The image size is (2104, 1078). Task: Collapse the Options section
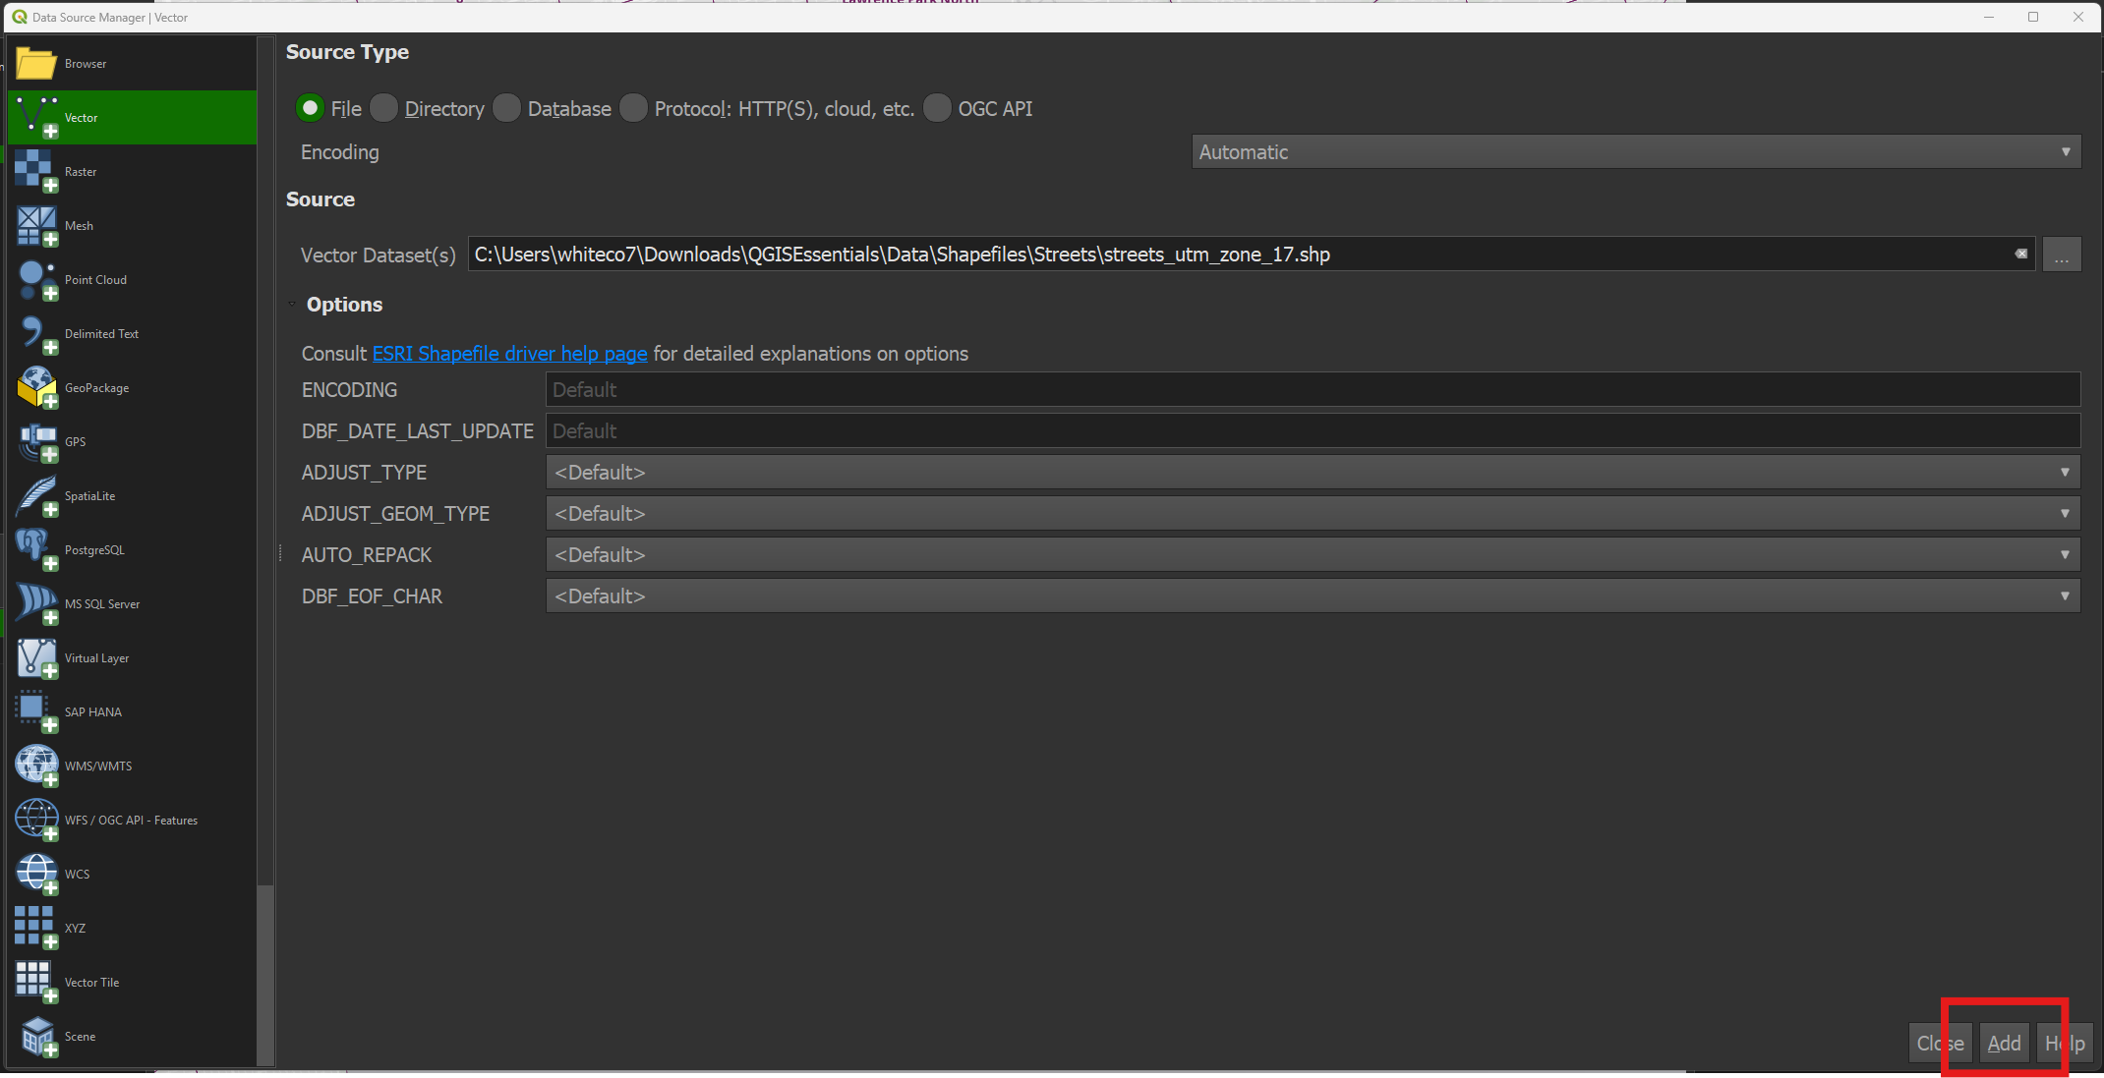pos(292,305)
